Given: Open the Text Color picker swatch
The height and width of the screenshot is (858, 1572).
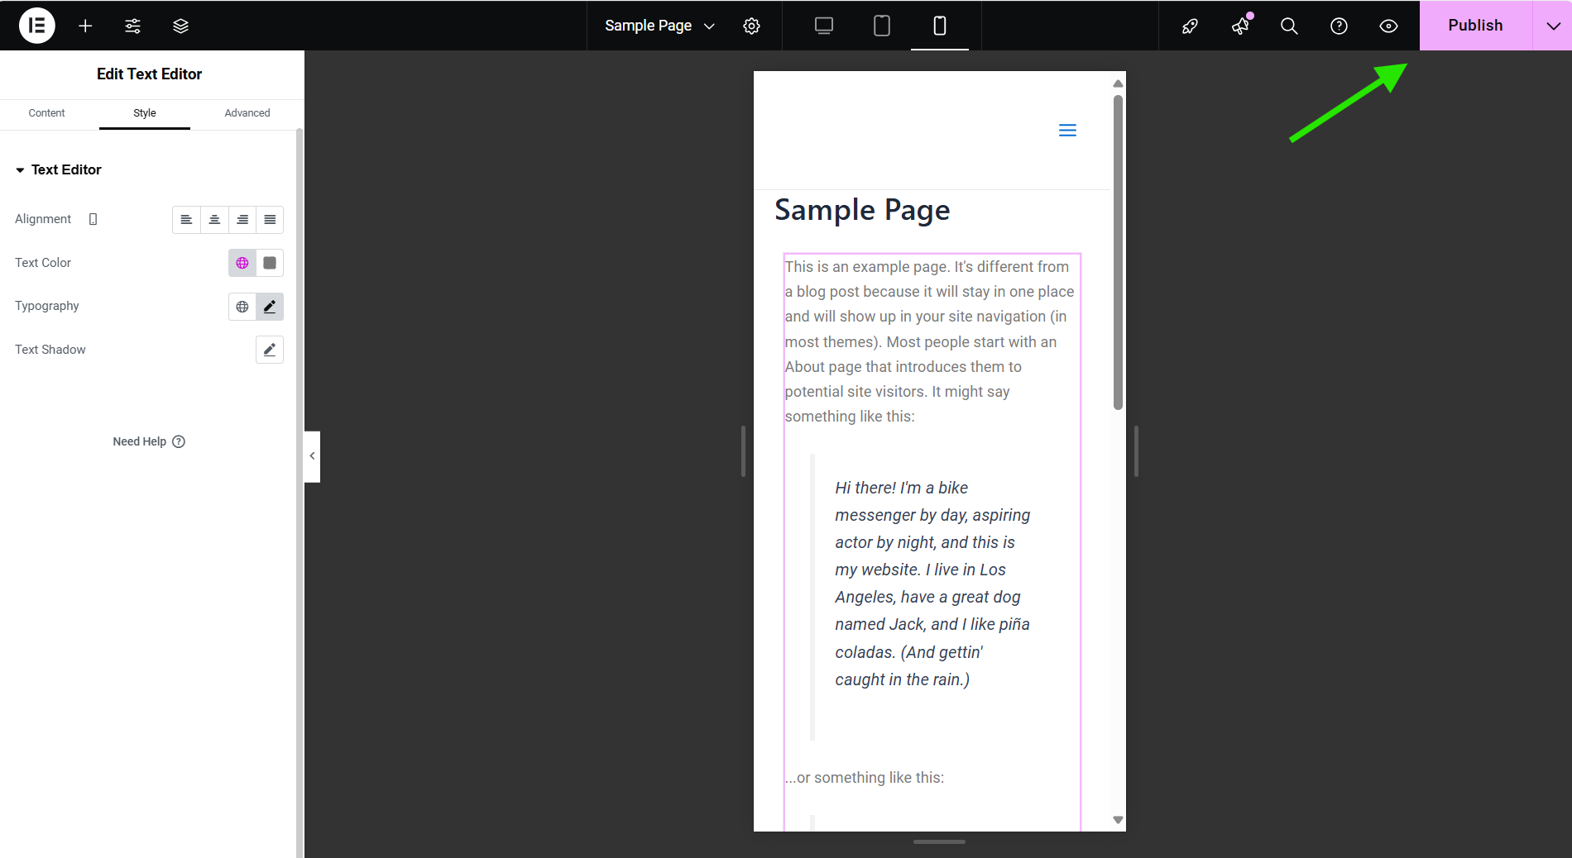Looking at the screenshot, I should click(x=270, y=263).
